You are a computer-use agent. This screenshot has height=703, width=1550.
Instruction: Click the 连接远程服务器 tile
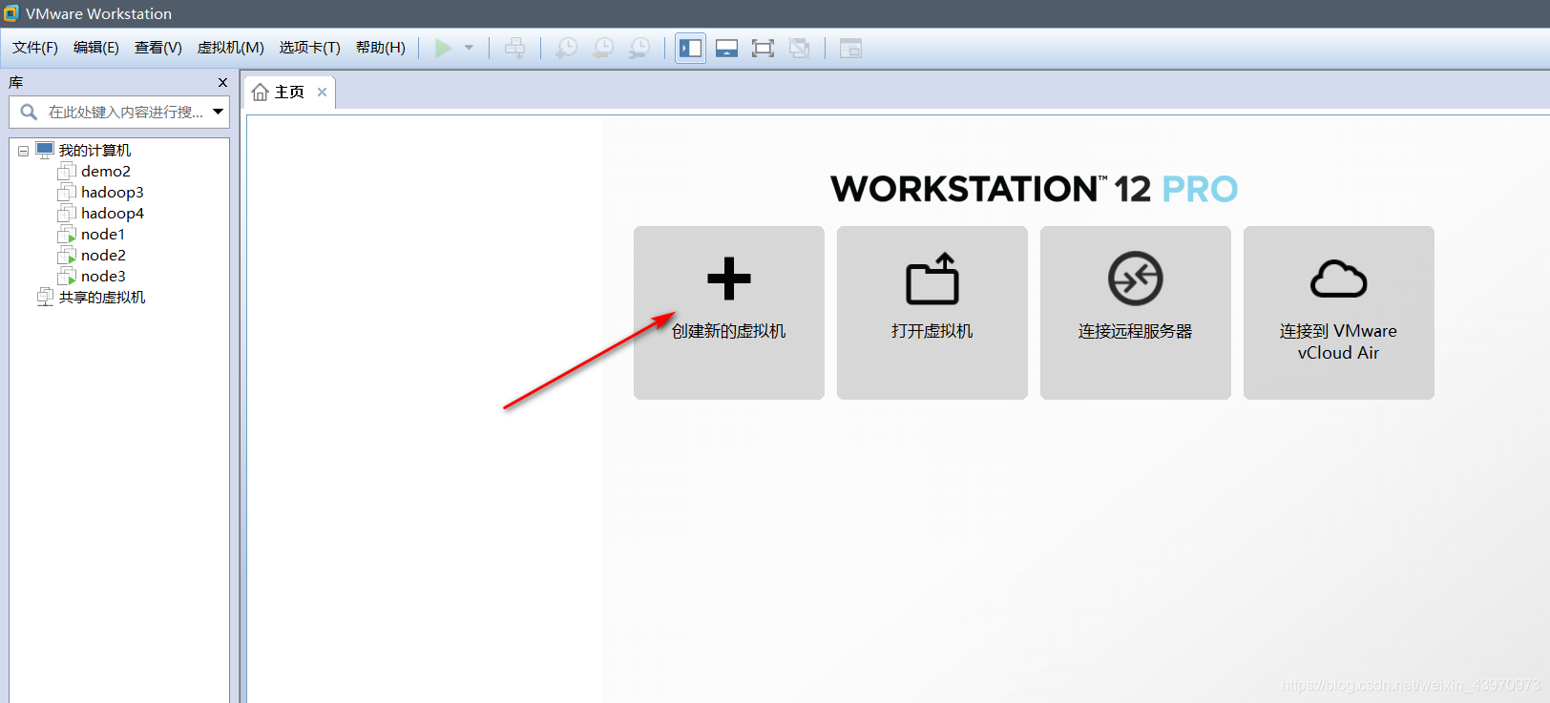pos(1136,313)
